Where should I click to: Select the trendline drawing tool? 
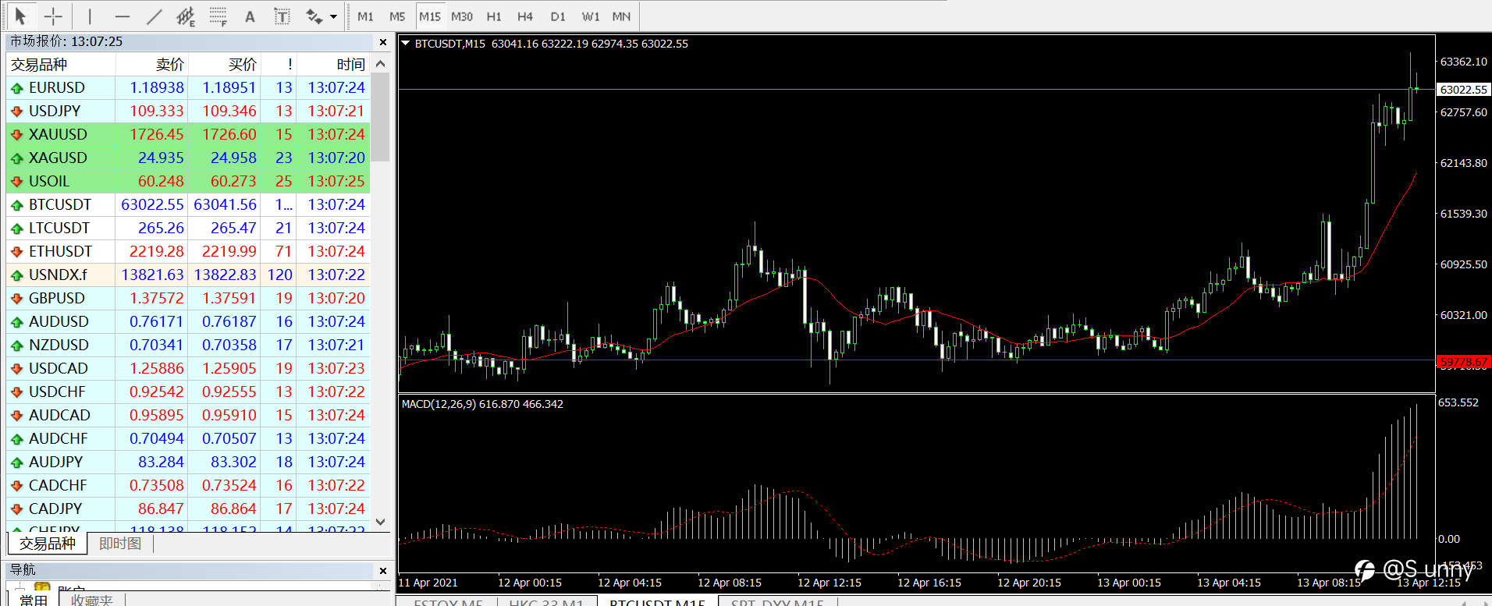tap(154, 16)
